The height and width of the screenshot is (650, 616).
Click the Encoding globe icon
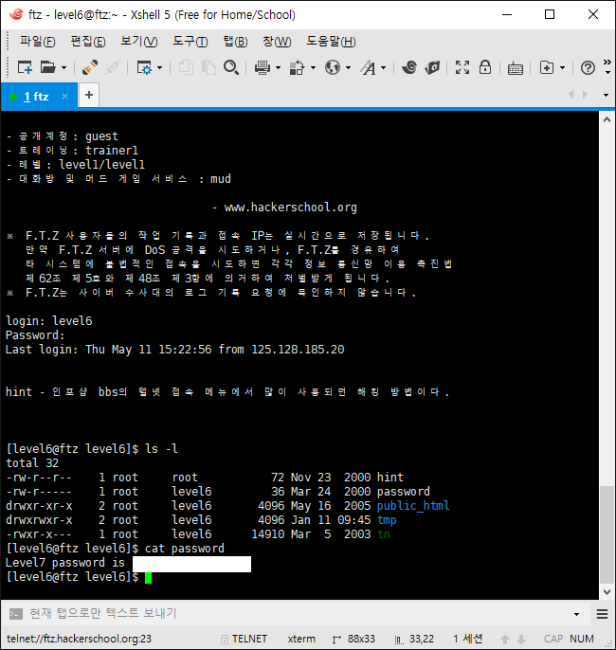pyautogui.click(x=333, y=67)
